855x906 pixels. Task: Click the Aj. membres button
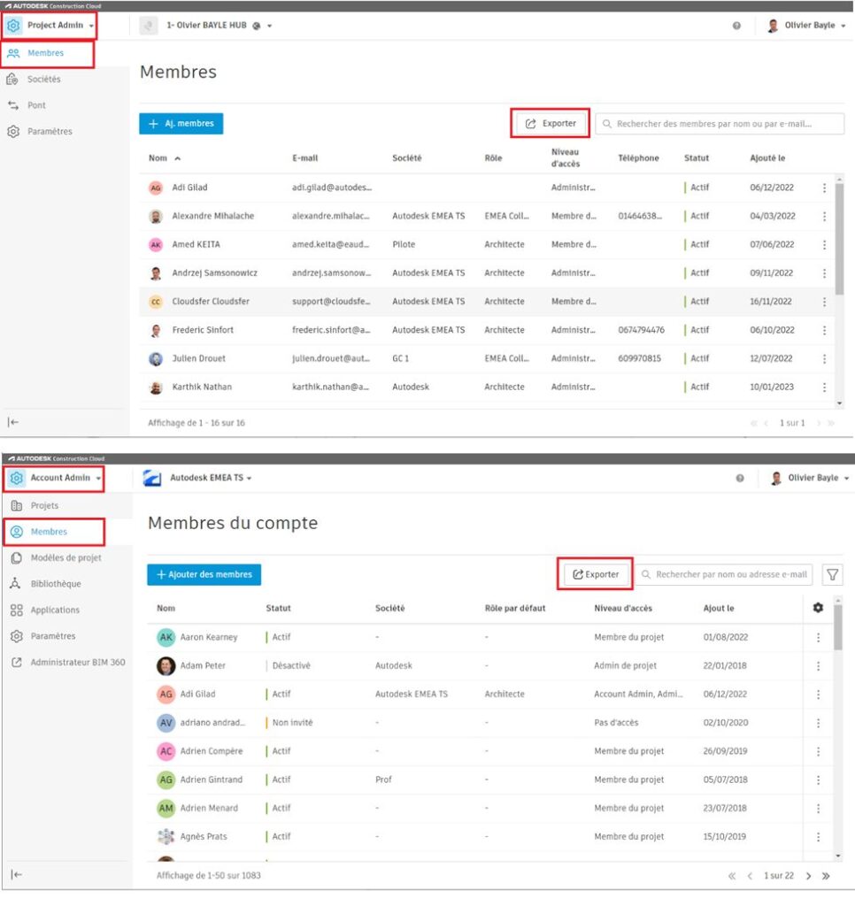[x=181, y=124]
